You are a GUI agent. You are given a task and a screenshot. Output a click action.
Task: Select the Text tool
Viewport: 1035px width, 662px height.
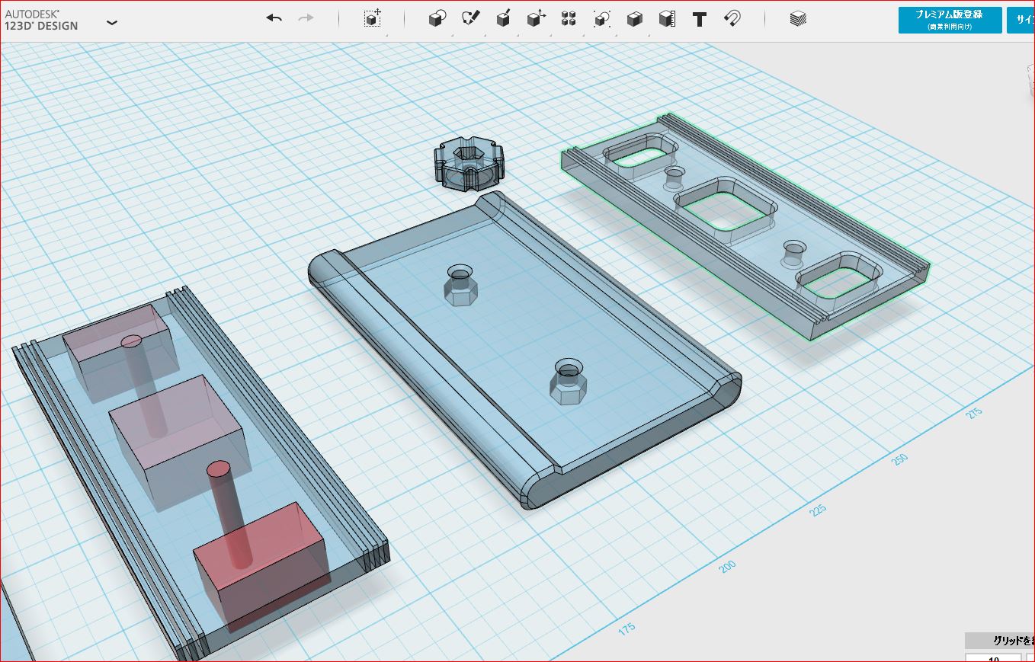(x=700, y=19)
